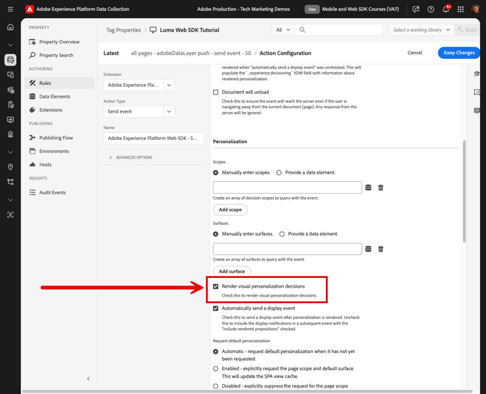Screen dimensions: 486x394
Task: Open the workflow nodes rail icon
Action: click(x=10, y=182)
